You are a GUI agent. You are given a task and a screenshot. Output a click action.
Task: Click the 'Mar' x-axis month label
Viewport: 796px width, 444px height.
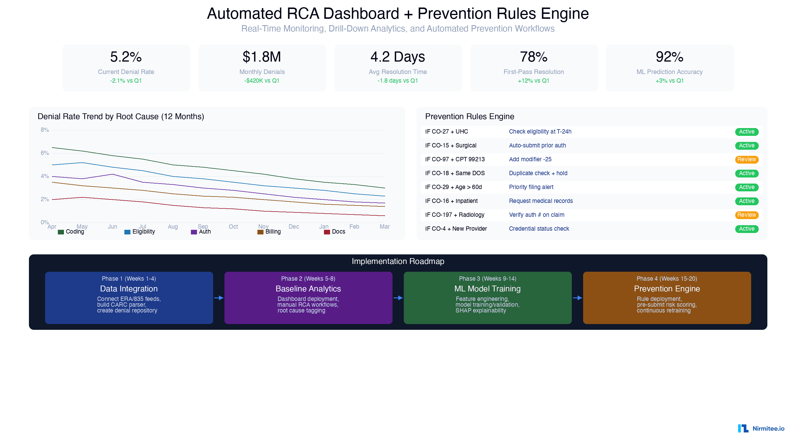tap(385, 227)
